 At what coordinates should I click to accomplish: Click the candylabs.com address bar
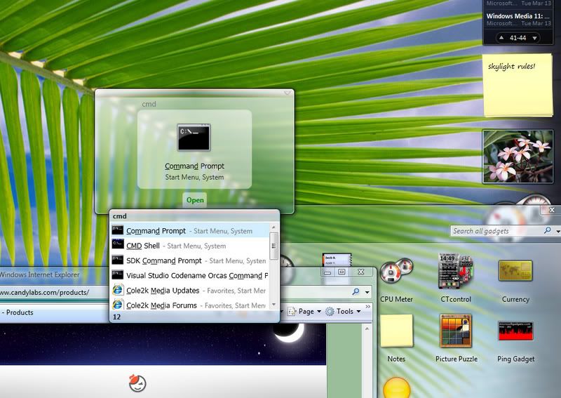point(55,292)
